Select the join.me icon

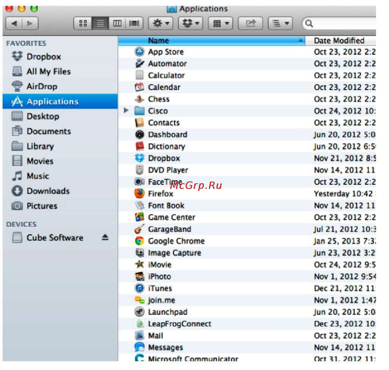coord(139,300)
